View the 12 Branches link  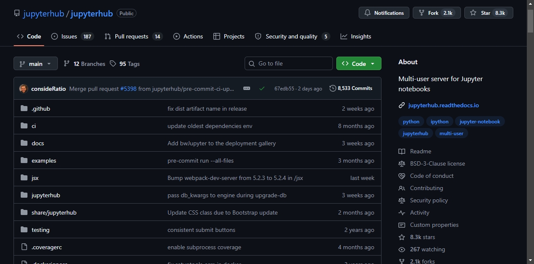pos(84,64)
